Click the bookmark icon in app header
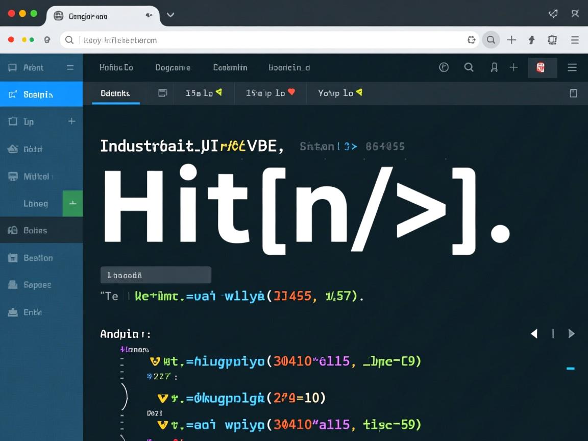Screen dimensions: 588x441 pyautogui.click(x=494, y=67)
